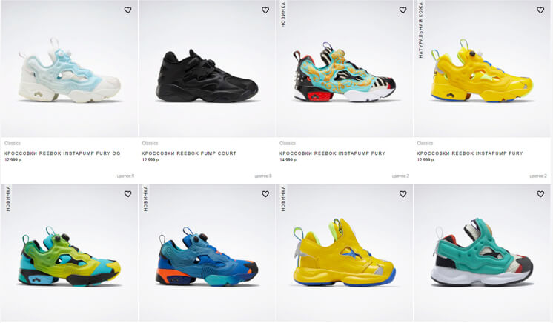
Task: Add teal kids sneaker to wishlist
Action: (x=540, y=194)
